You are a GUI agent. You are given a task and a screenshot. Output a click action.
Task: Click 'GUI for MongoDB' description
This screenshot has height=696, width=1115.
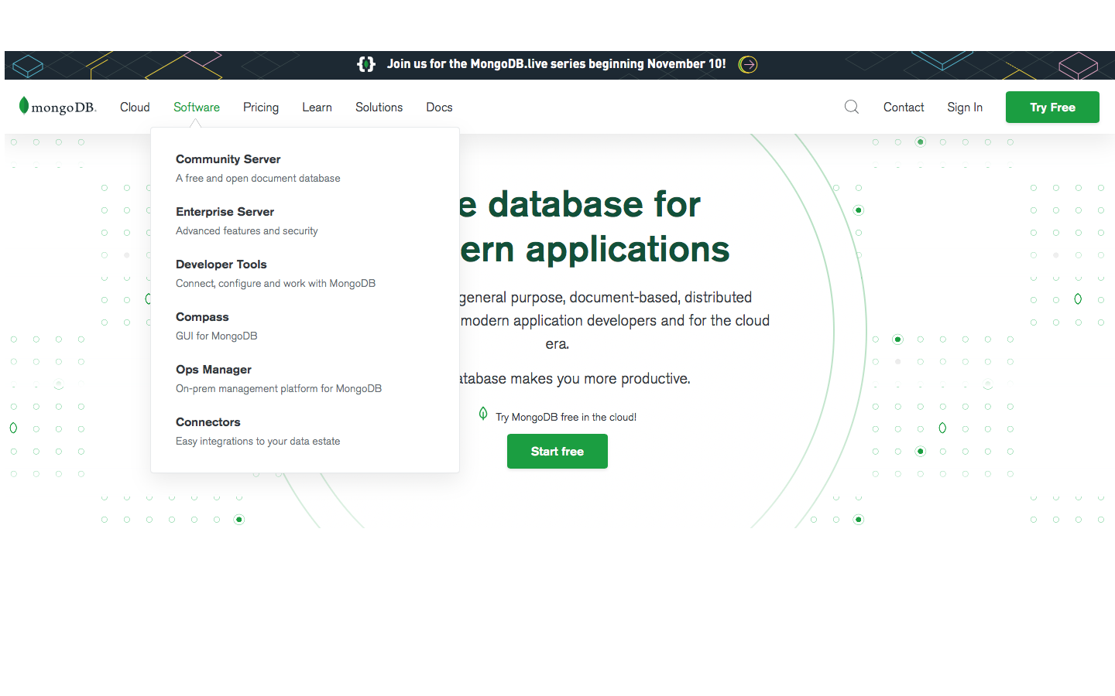point(217,336)
